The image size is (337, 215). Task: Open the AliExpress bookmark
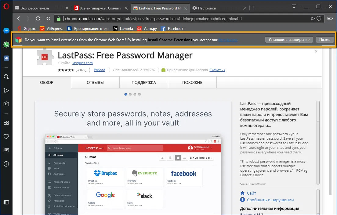click(52, 29)
